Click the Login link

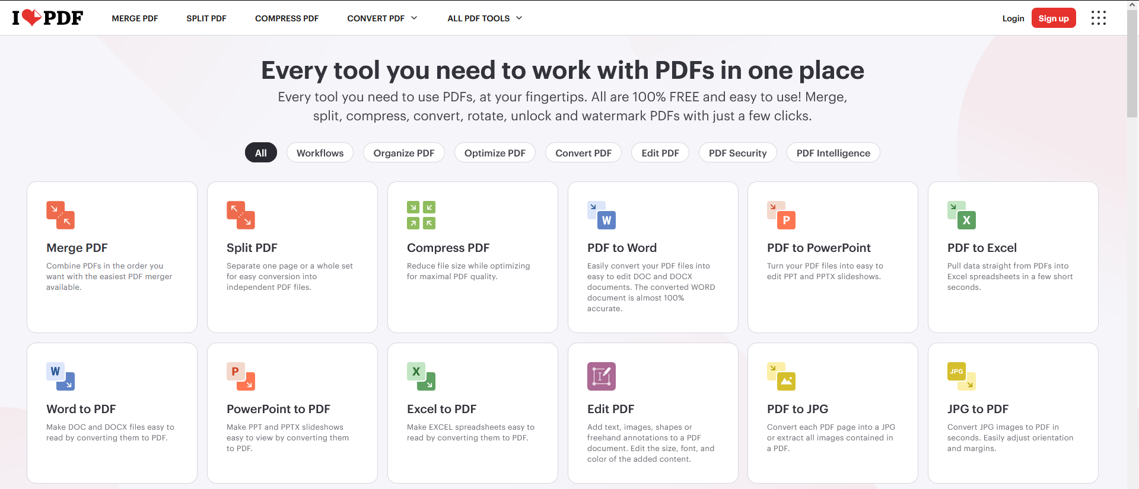click(x=1013, y=18)
